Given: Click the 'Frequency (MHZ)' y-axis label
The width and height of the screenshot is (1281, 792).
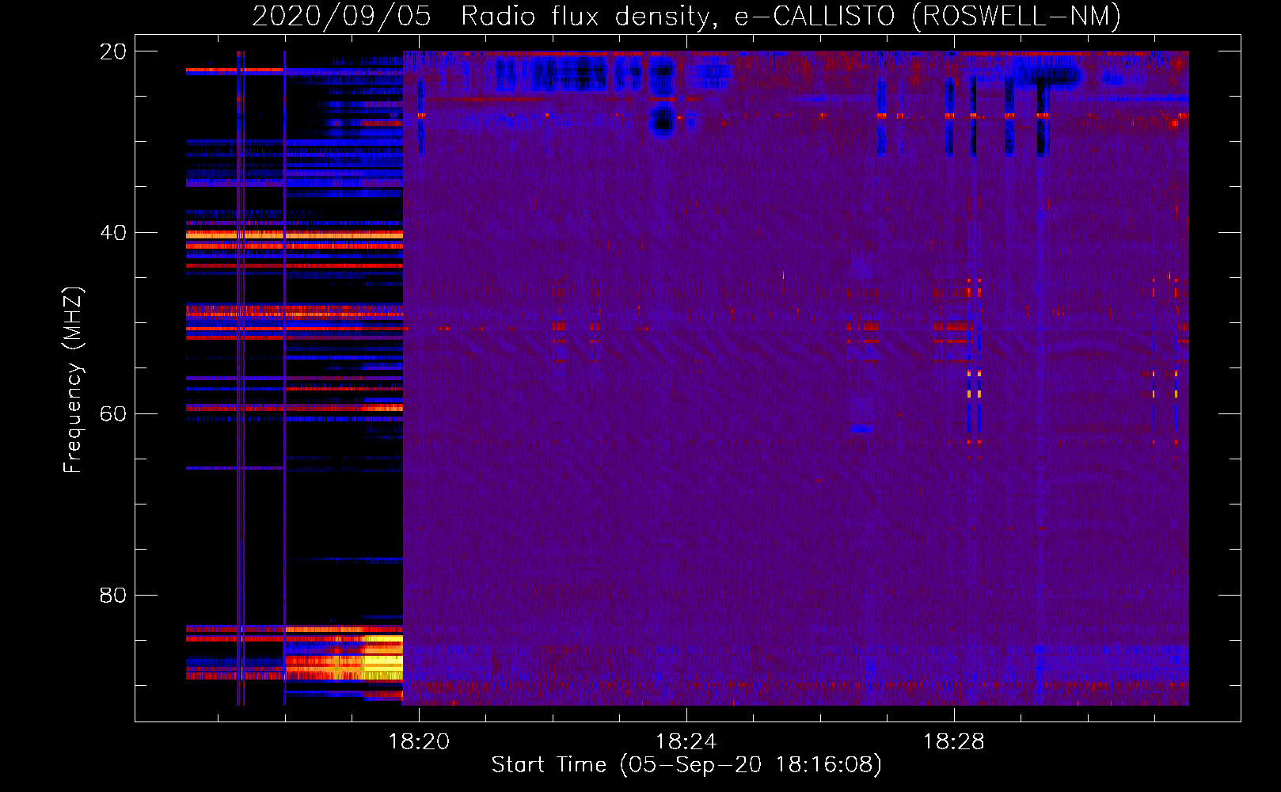Looking at the screenshot, I should (73, 380).
